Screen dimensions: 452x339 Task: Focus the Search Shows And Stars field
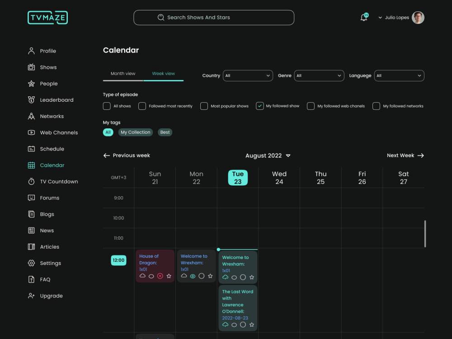(x=214, y=18)
